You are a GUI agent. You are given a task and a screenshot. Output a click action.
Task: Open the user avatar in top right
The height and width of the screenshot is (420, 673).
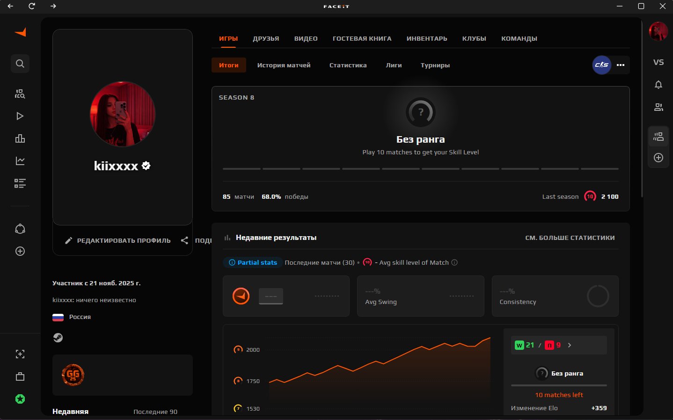click(658, 31)
